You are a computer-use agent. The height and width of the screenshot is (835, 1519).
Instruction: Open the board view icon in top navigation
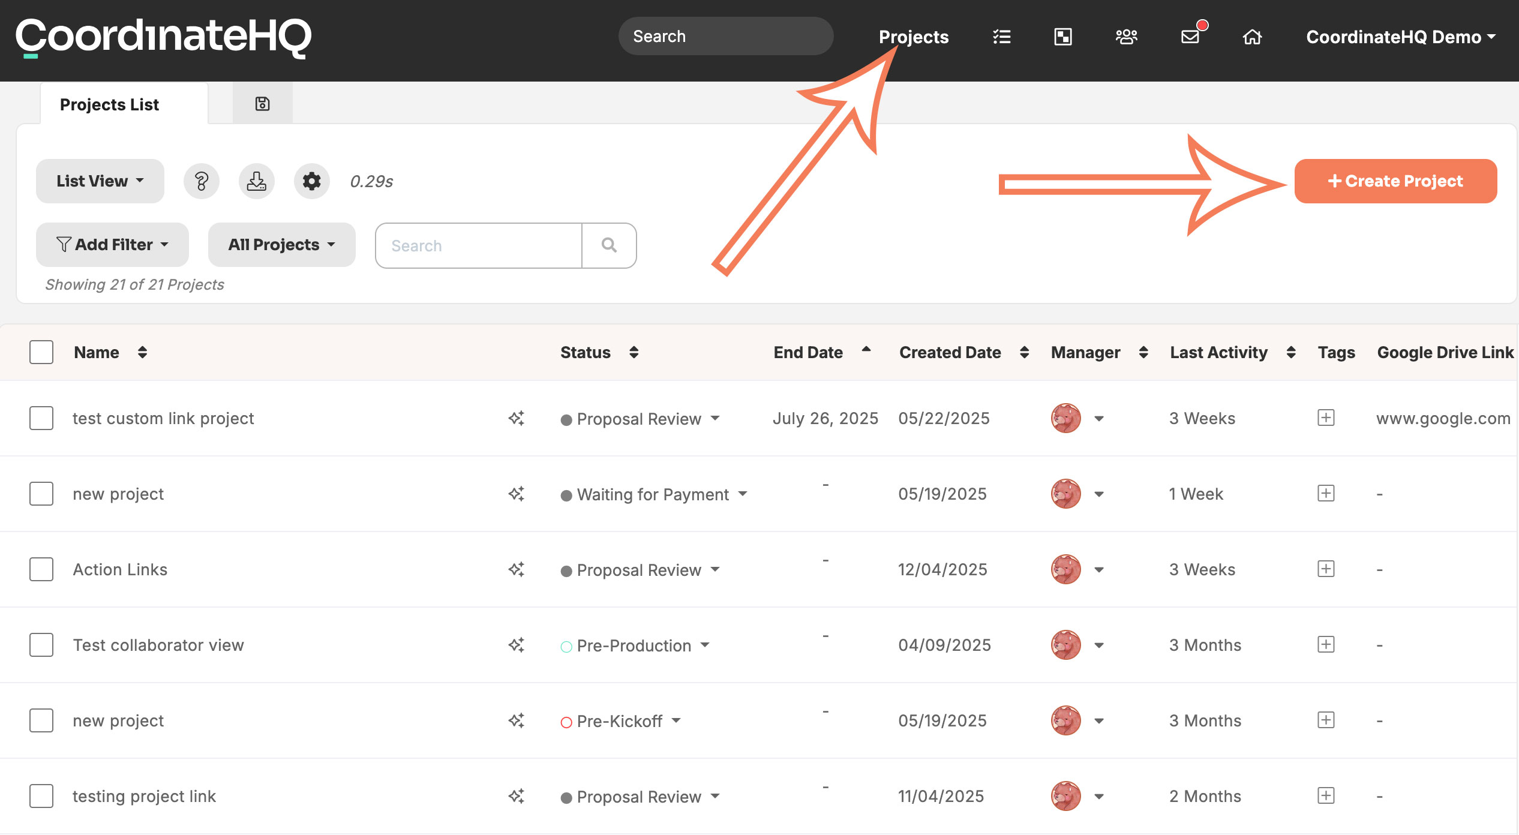tap(1063, 37)
